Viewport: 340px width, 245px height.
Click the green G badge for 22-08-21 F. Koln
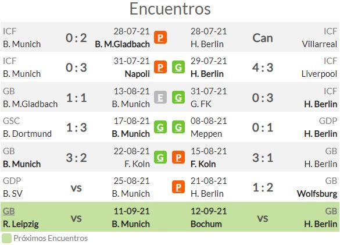(160, 157)
